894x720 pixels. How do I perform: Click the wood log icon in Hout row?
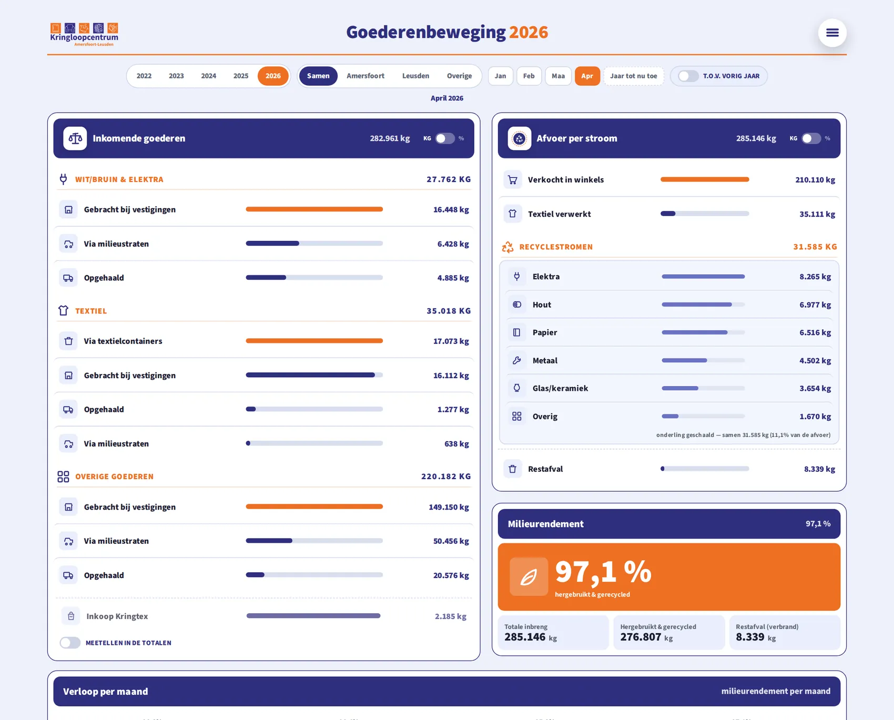(x=517, y=305)
